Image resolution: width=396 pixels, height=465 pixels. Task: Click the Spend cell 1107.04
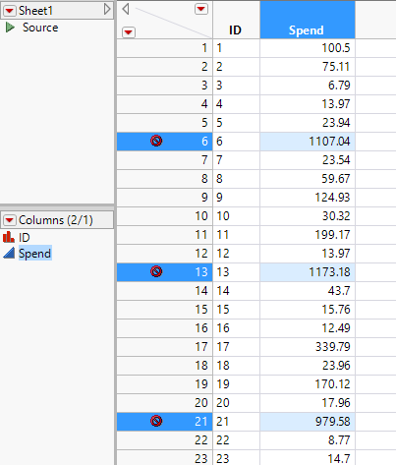tap(308, 142)
